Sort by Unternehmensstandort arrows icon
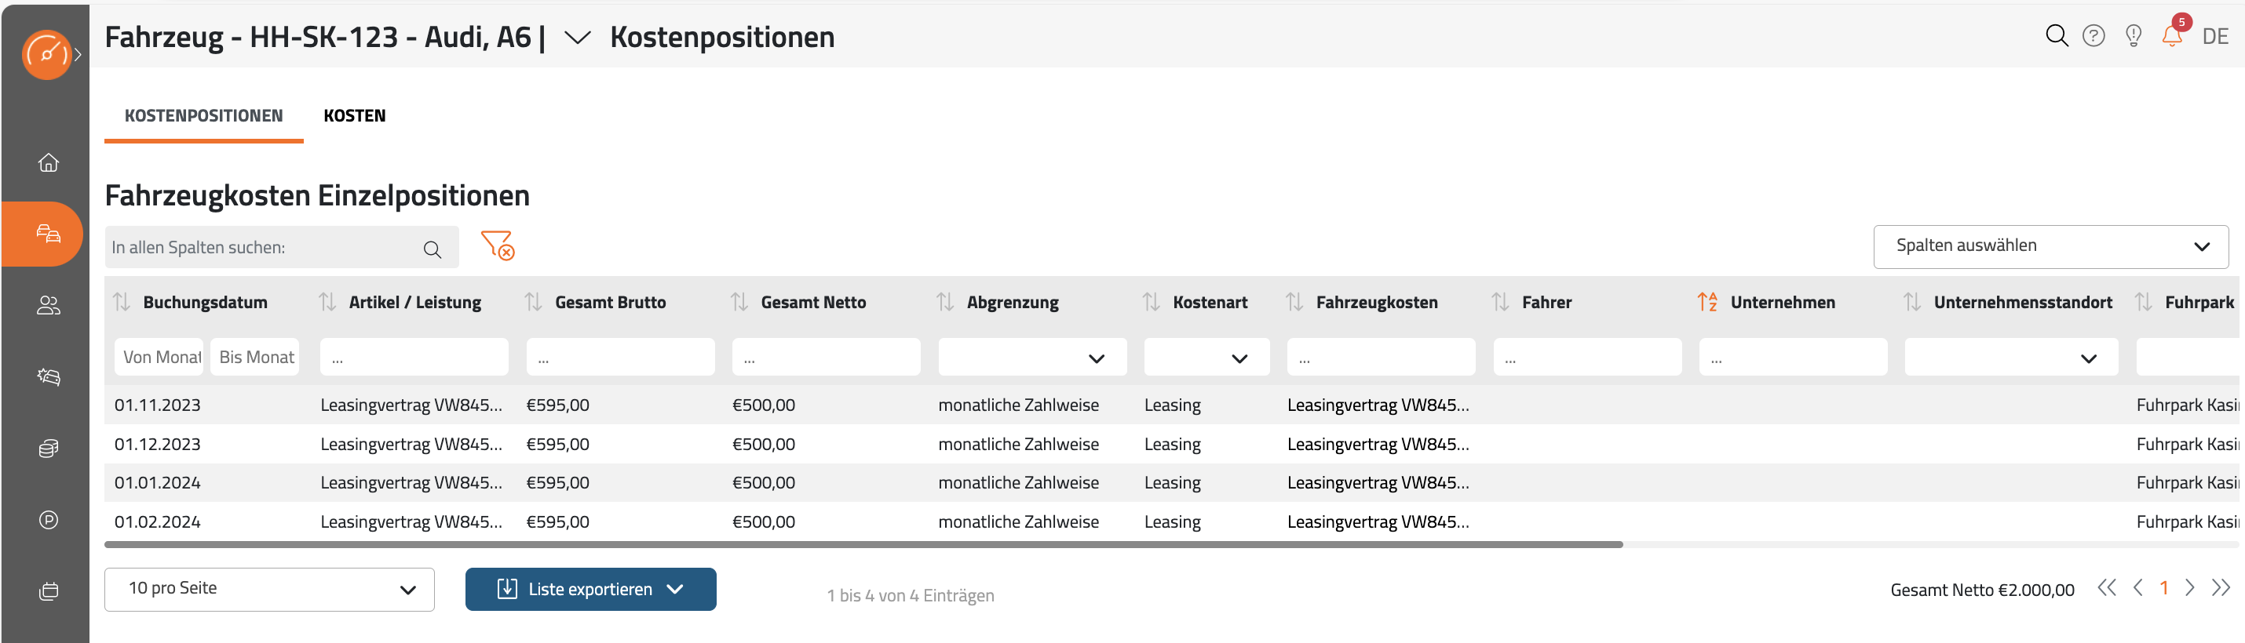 [x=1912, y=302]
